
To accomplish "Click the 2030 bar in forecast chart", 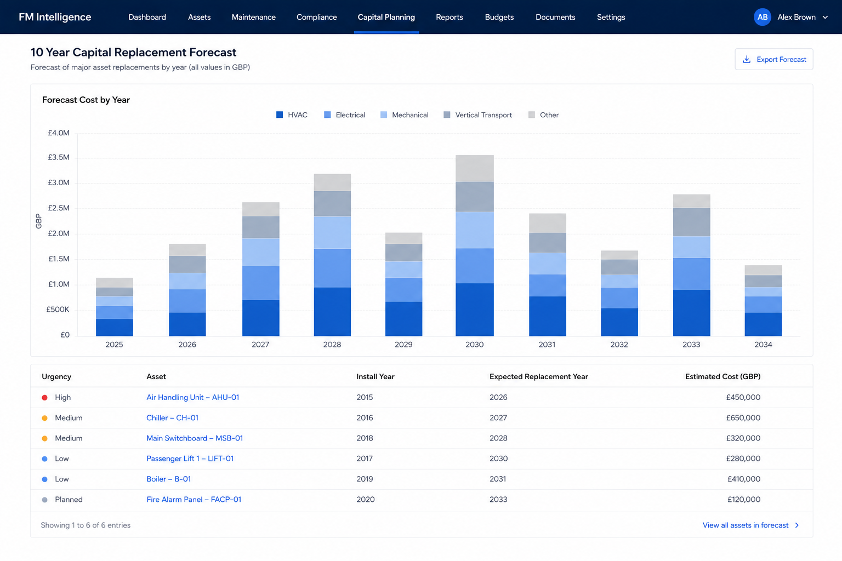I will pos(475,245).
